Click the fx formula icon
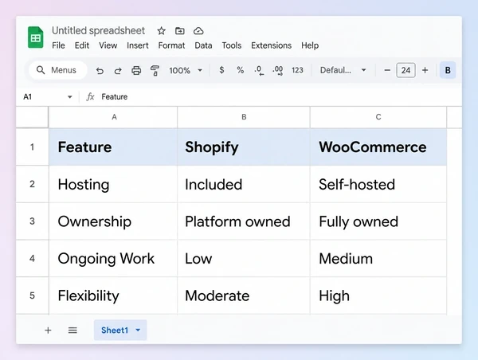 click(90, 97)
